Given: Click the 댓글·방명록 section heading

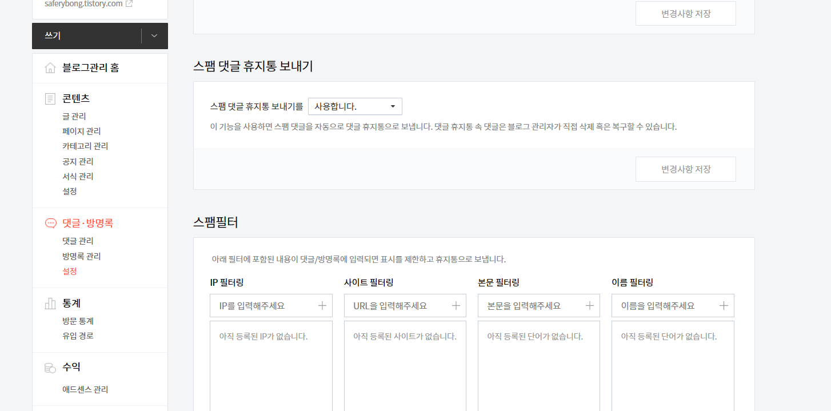Looking at the screenshot, I should click(x=88, y=224).
